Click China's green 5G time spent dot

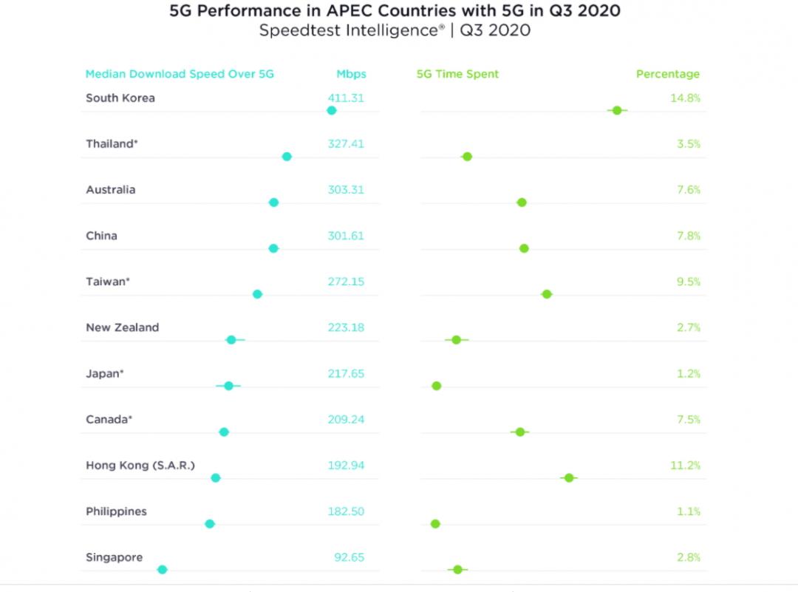[x=524, y=248]
